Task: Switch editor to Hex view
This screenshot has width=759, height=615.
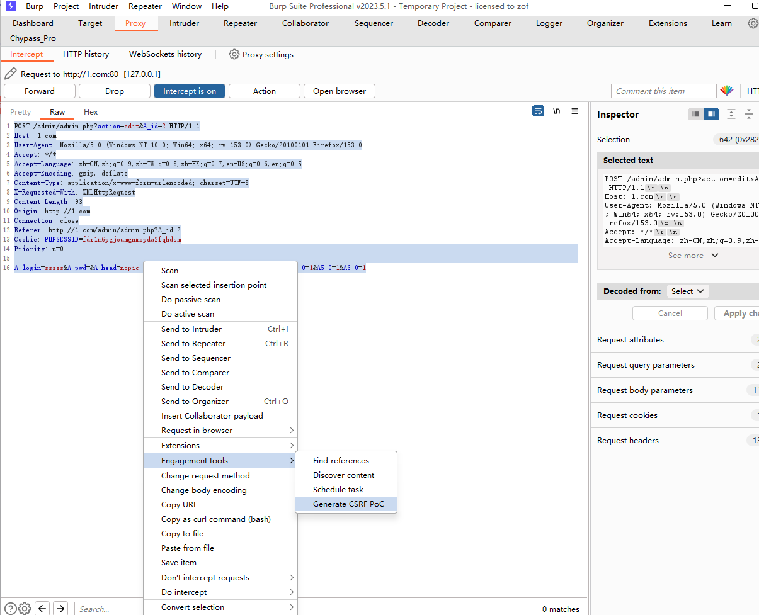Action: tap(91, 112)
